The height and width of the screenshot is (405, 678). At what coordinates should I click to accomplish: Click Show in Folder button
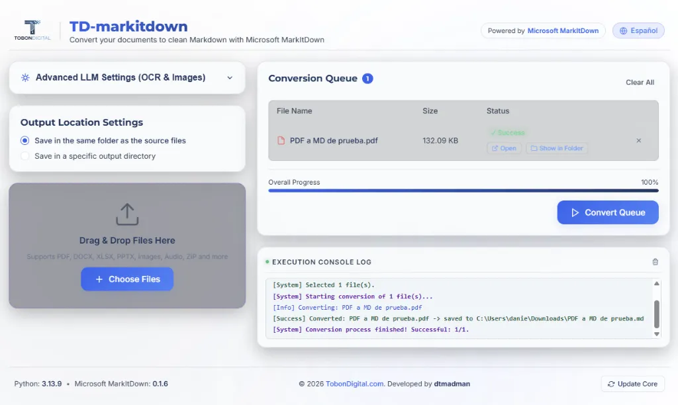[x=557, y=148]
